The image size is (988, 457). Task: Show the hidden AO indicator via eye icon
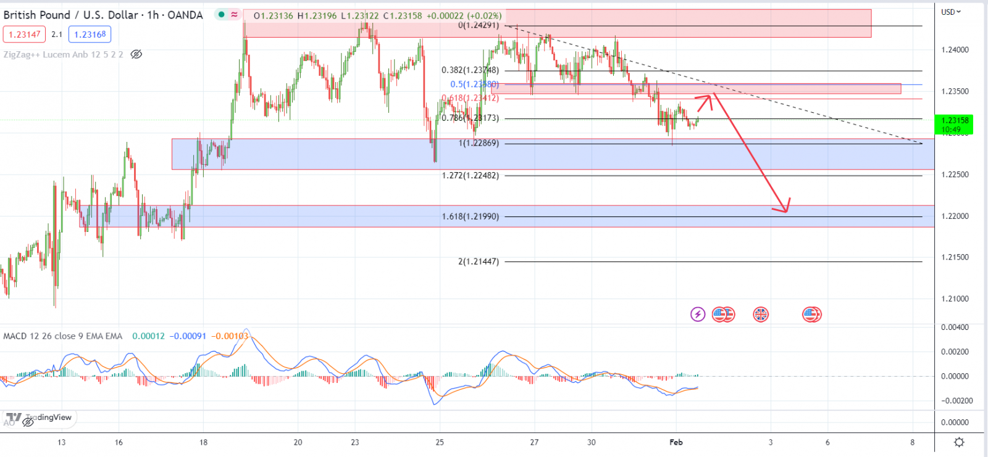pos(28,422)
